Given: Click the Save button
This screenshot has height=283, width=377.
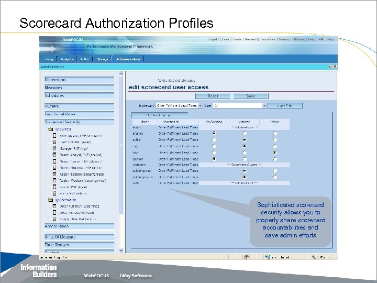Looking at the screenshot, I should (251, 96).
